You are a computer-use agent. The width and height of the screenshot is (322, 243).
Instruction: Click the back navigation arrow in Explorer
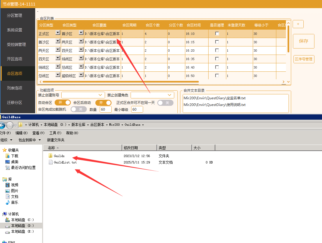click(3, 125)
